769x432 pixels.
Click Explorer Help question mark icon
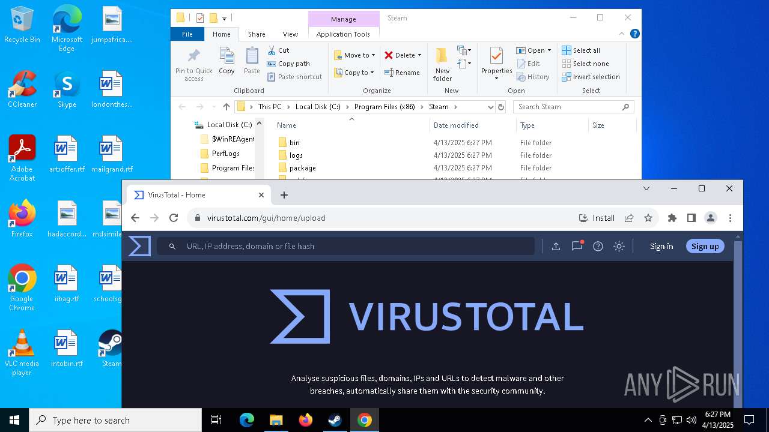[634, 34]
